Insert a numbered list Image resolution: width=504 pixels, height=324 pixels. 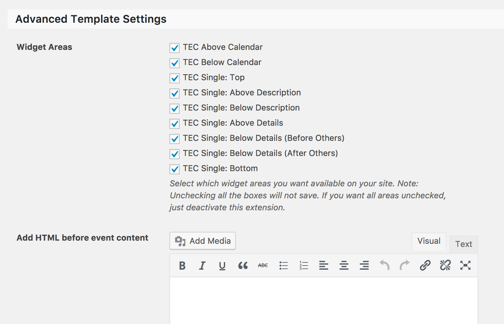(x=304, y=266)
